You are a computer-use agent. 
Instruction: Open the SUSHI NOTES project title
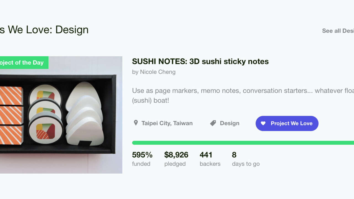(200, 61)
